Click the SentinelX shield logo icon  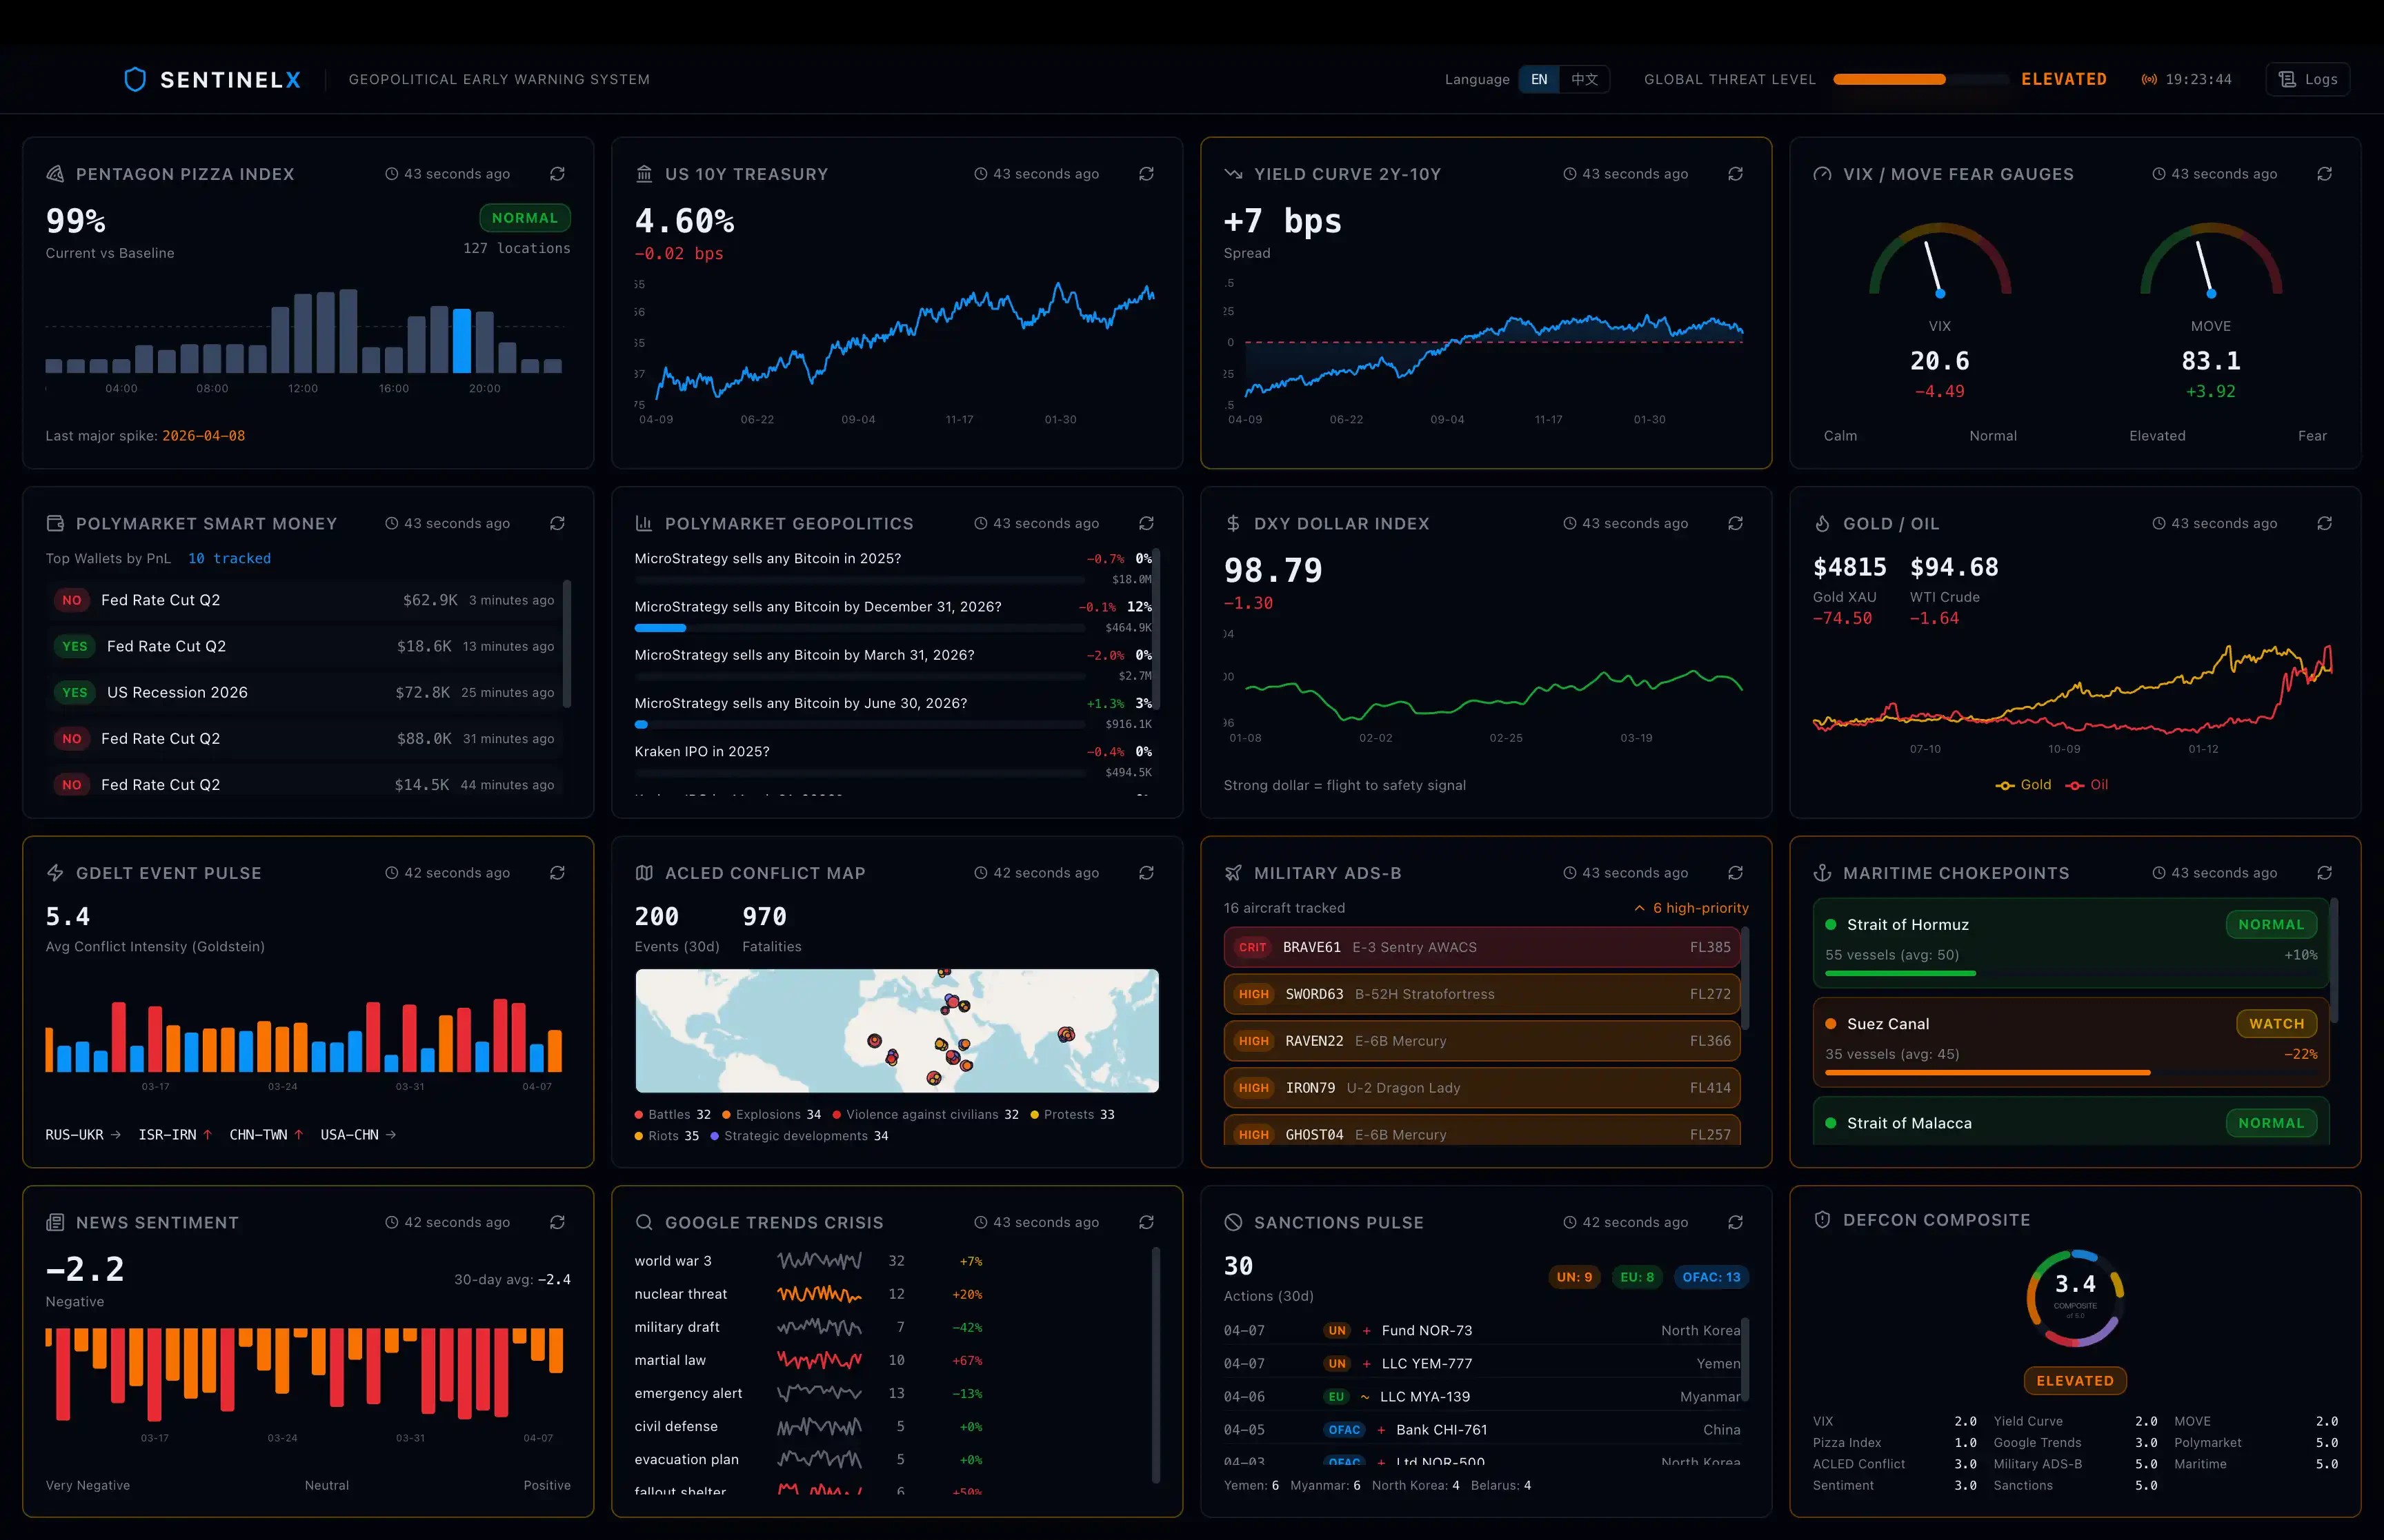pos(135,79)
